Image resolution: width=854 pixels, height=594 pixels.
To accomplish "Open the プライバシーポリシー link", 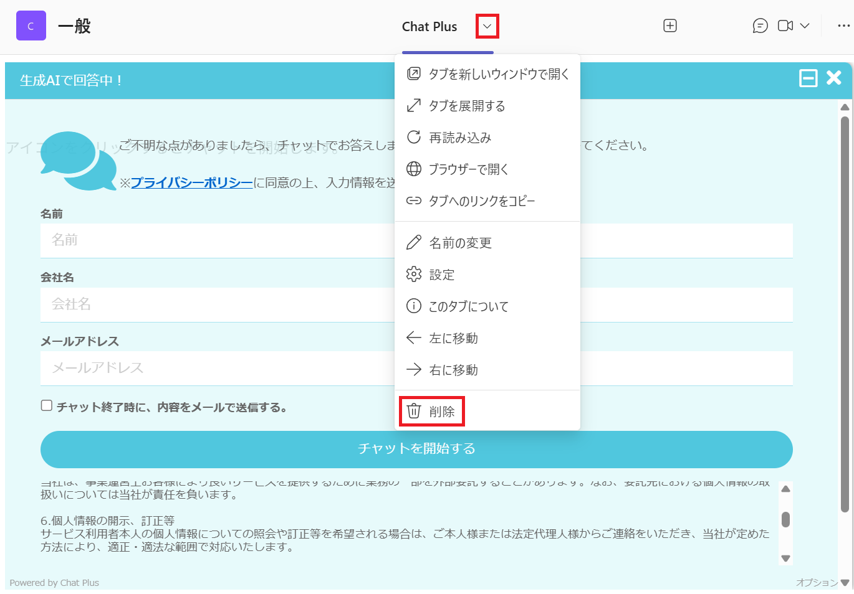I will pos(191,182).
